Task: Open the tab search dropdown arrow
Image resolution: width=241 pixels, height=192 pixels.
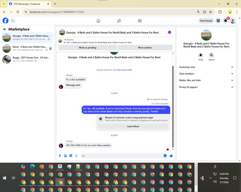Action: click(4, 4)
